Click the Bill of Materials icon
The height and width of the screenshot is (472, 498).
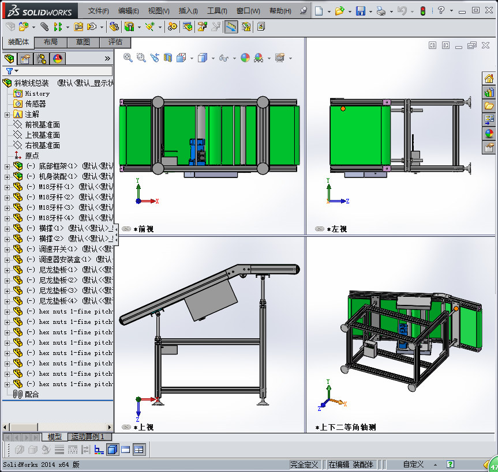coord(188,27)
